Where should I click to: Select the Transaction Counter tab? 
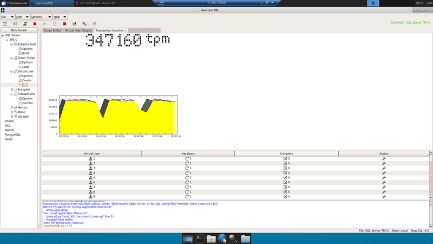click(110, 30)
